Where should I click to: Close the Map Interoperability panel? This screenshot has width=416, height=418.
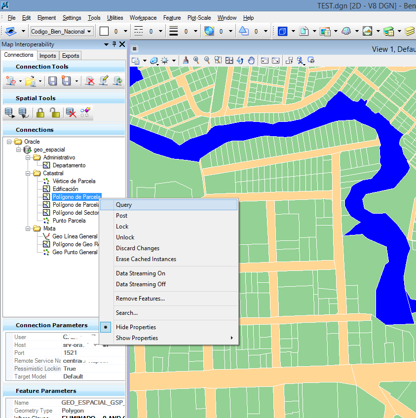(x=122, y=44)
